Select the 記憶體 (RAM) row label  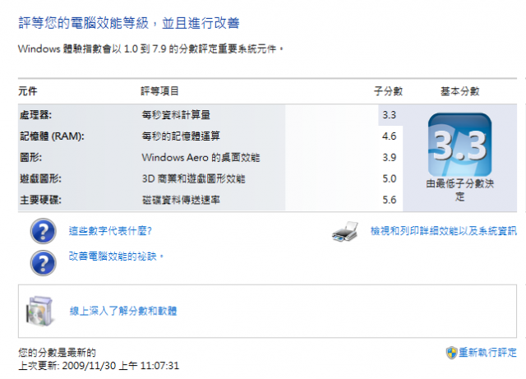pyautogui.click(x=52, y=136)
